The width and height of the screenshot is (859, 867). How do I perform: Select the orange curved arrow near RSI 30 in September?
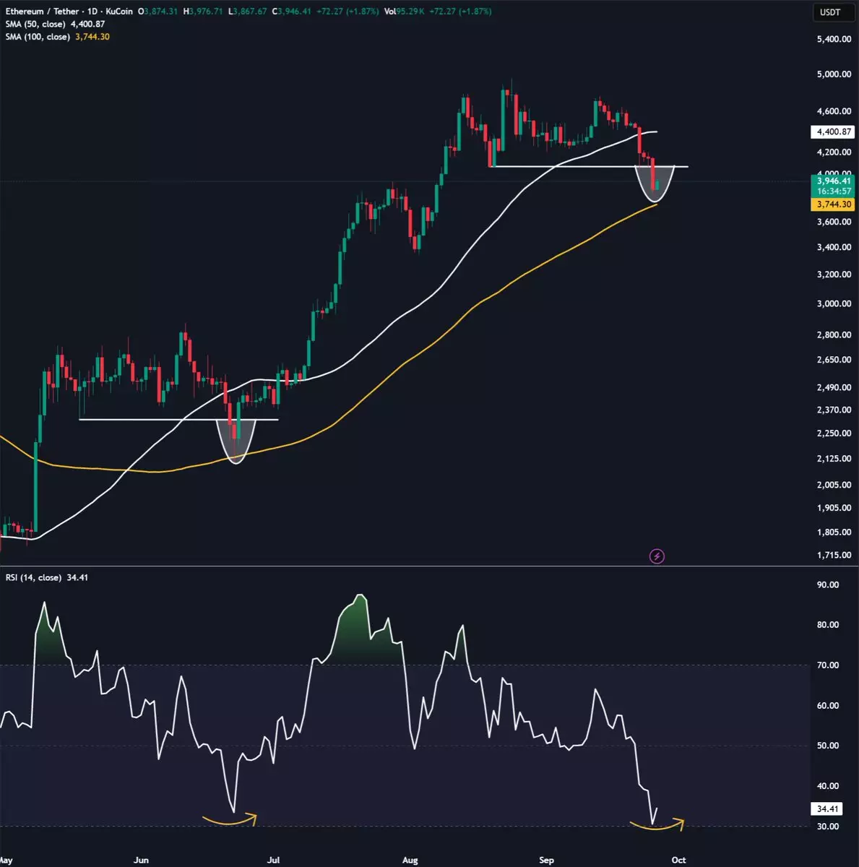point(656,825)
